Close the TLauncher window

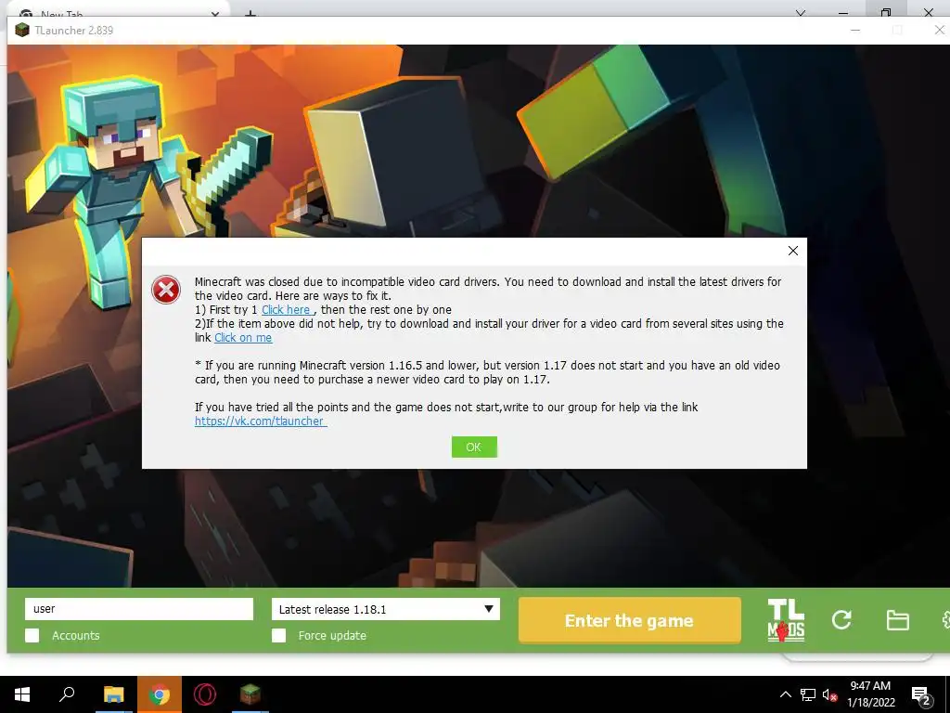pos(939,30)
